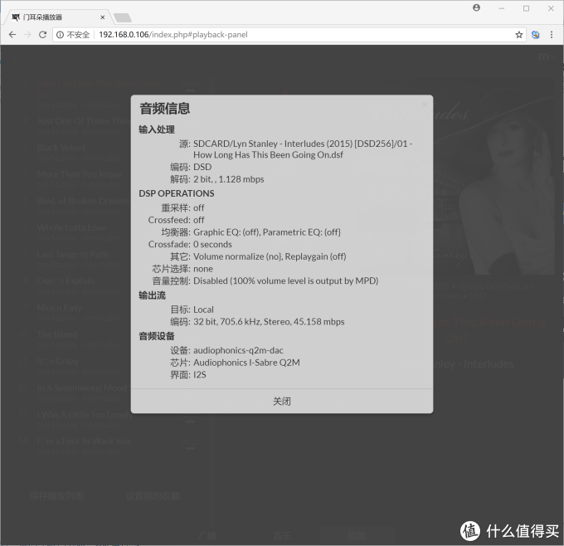Click the 关闭 button in audio info dialog
This screenshot has width=564, height=546.
[282, 401]
